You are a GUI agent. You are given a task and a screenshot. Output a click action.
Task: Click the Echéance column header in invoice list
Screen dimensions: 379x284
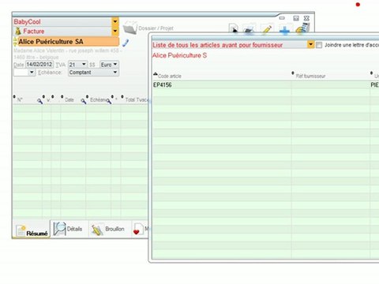pyautogui.click(x=98, y=100)
